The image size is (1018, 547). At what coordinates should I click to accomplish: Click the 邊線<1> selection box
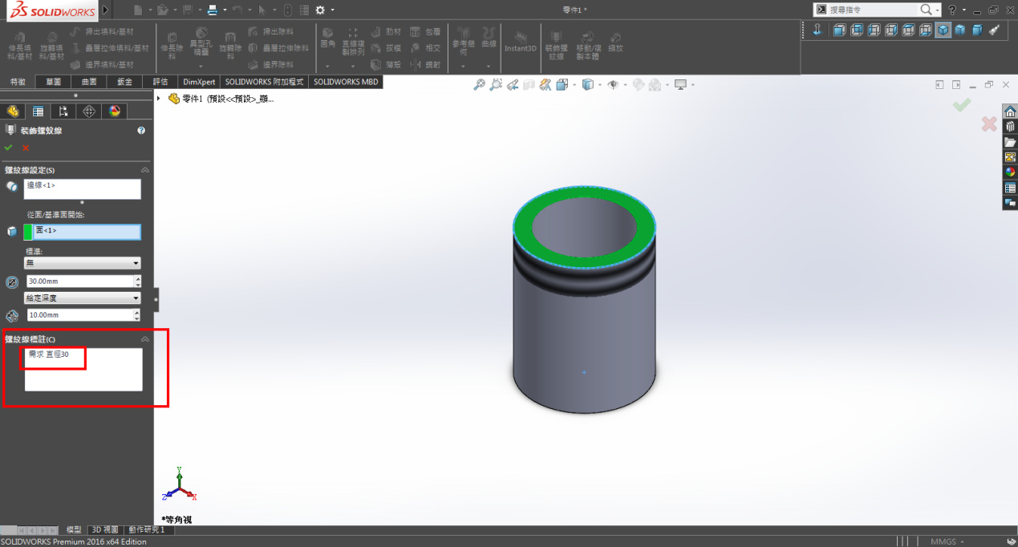click(83, 189)
